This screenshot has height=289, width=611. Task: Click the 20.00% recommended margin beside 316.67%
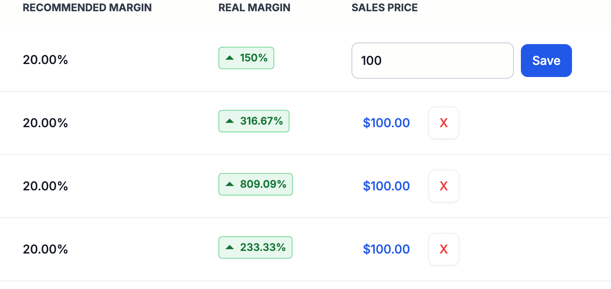coord(45,123)
